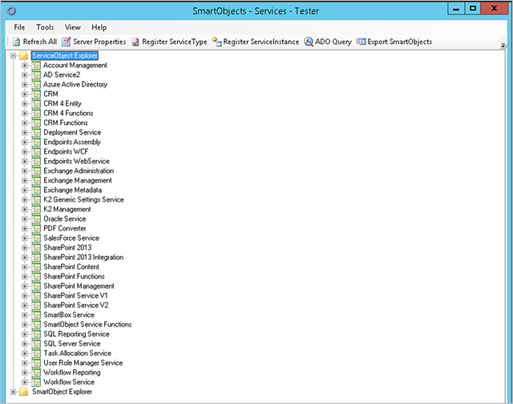513x404 pixels.
Task: Click the SalesForce Service node icon
Action: tap(36, 238)
